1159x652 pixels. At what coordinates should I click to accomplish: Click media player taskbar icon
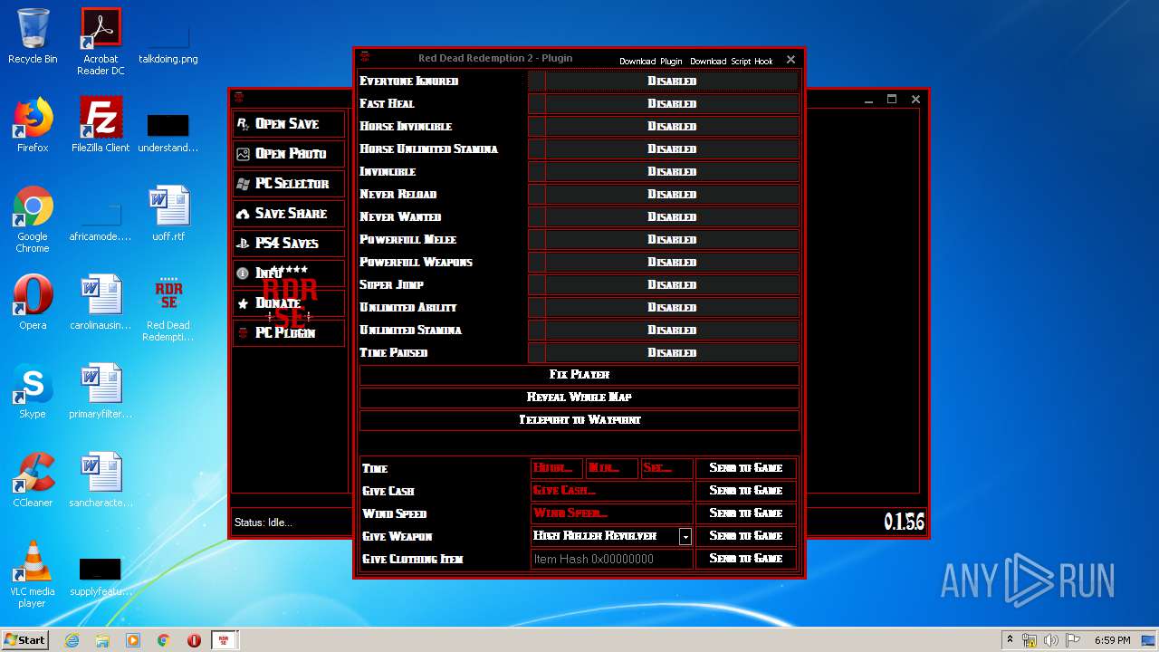point(133,640)
